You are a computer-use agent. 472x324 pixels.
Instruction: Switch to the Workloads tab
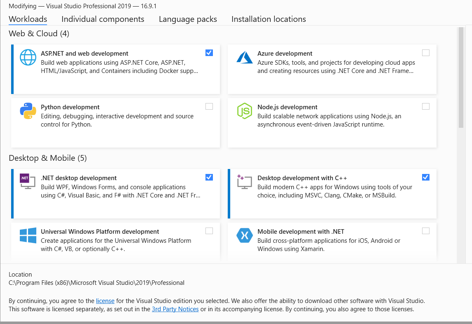(x=28, y=19)
